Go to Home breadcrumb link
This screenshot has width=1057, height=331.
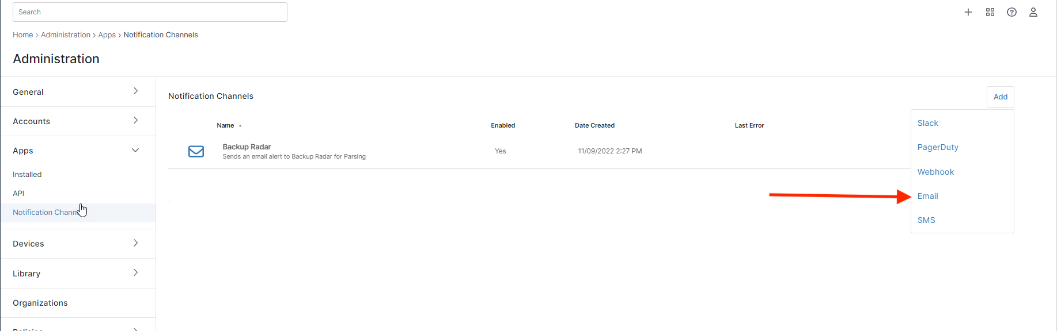(x=23, y=35)
